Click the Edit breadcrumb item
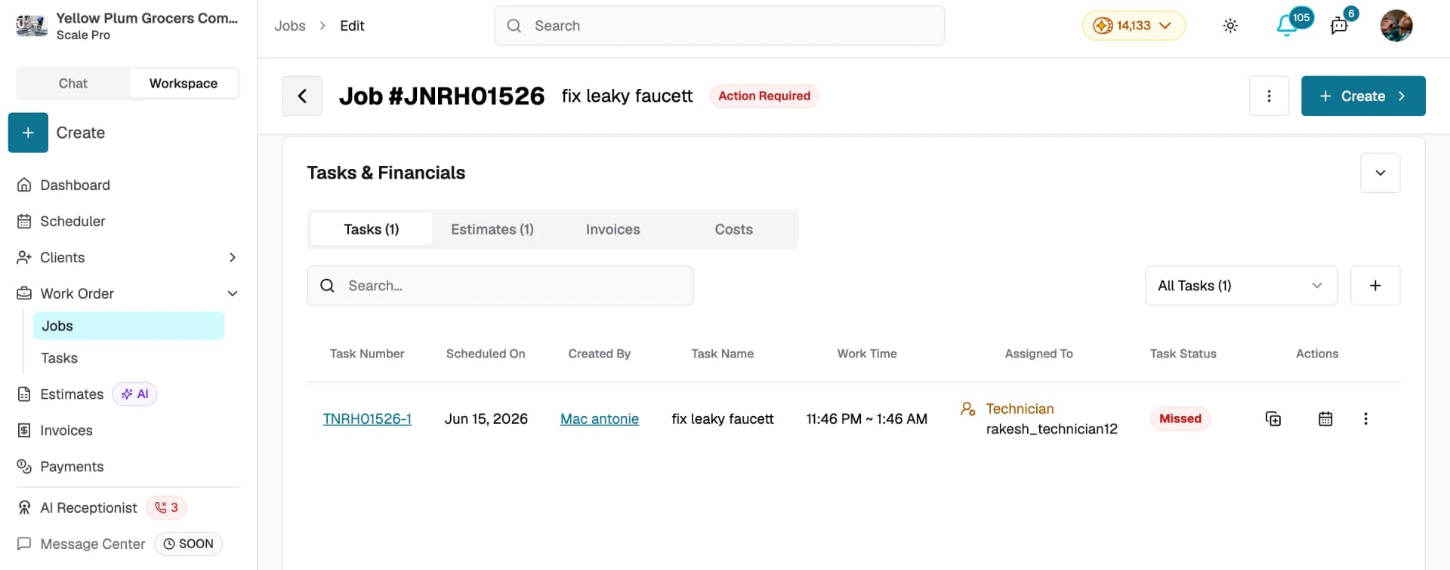The image size is (1450, 570). pos(352,26)
